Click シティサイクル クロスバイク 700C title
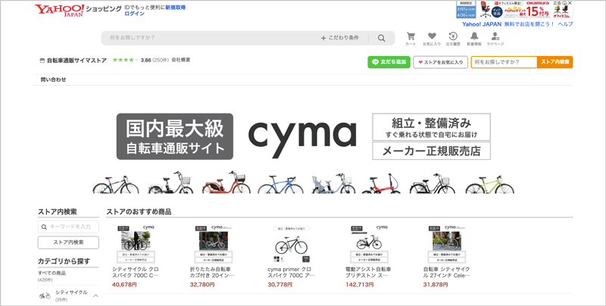Viewport: 606px width, 306px height. point(136,273)
